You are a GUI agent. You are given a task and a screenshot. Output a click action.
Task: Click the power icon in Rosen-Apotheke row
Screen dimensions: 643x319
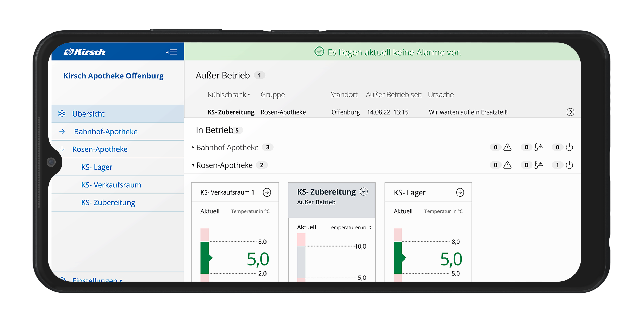569,165
